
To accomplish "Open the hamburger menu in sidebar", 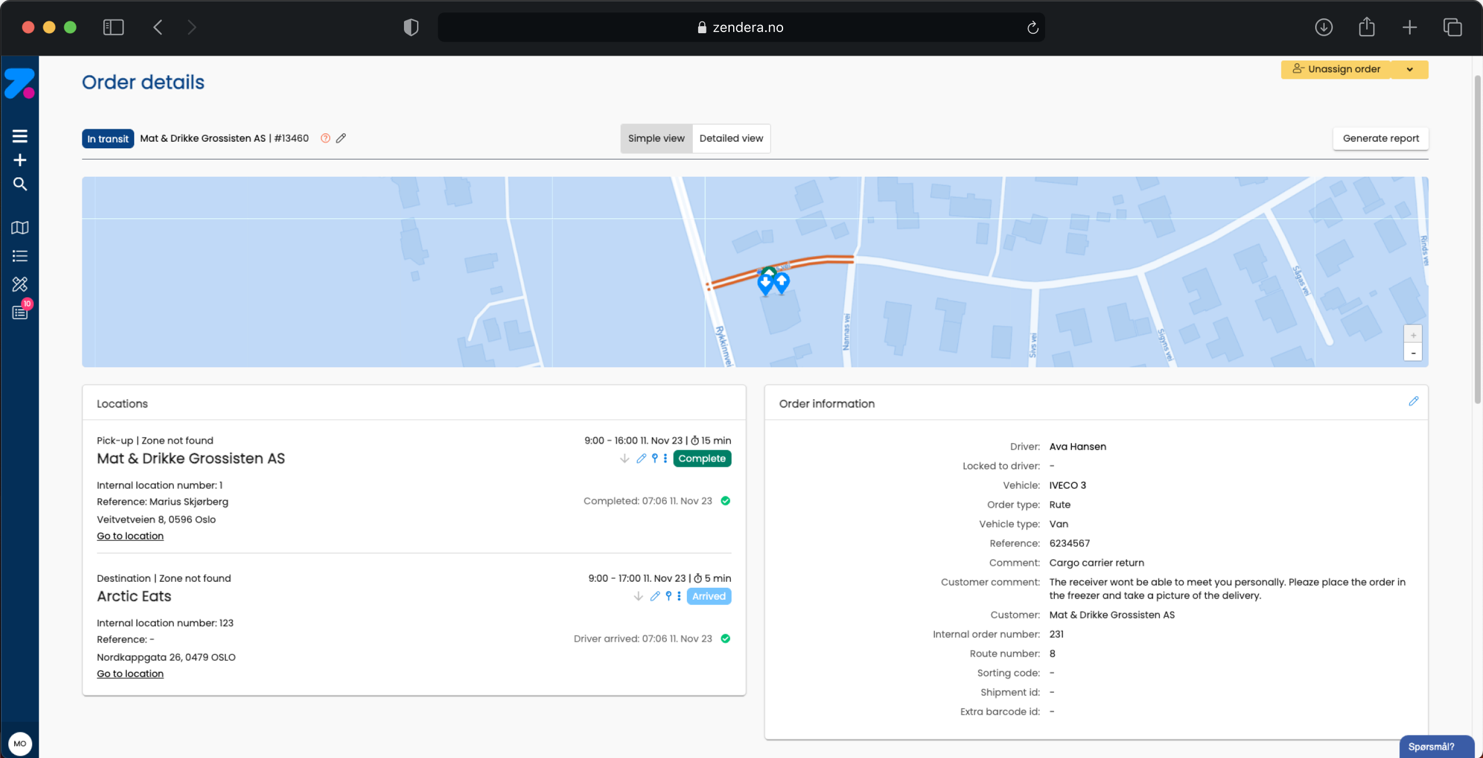I will [20, 136].
